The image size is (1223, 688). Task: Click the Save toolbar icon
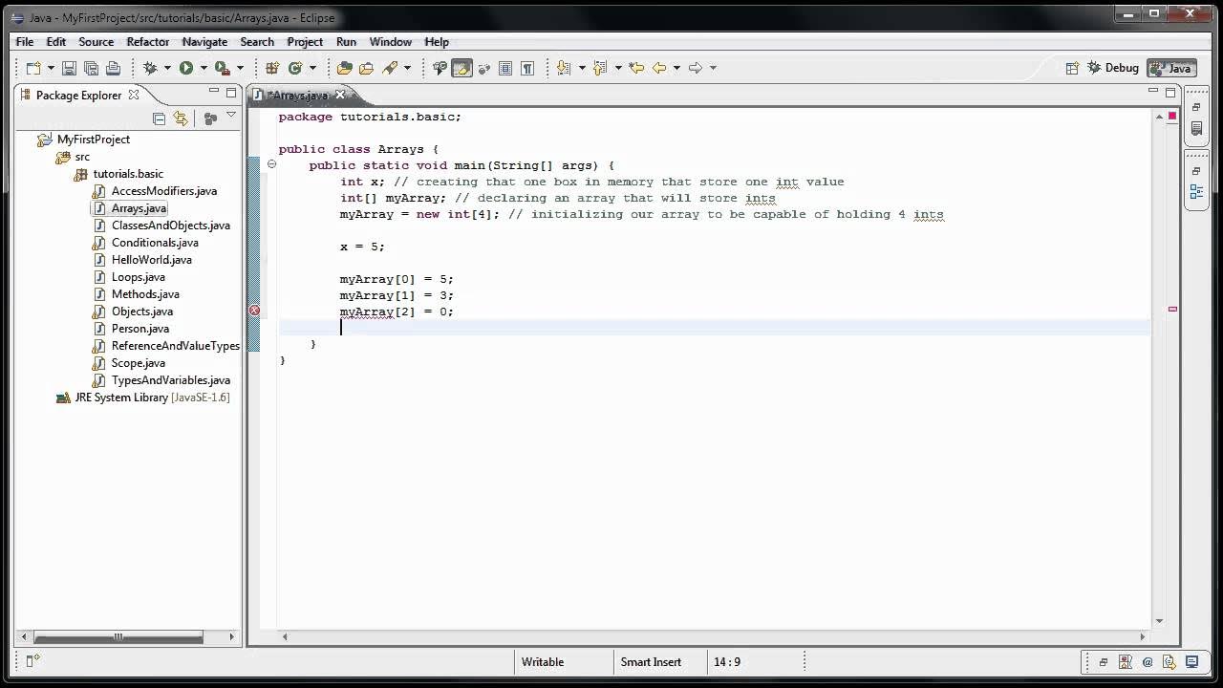tap(69, 68)
